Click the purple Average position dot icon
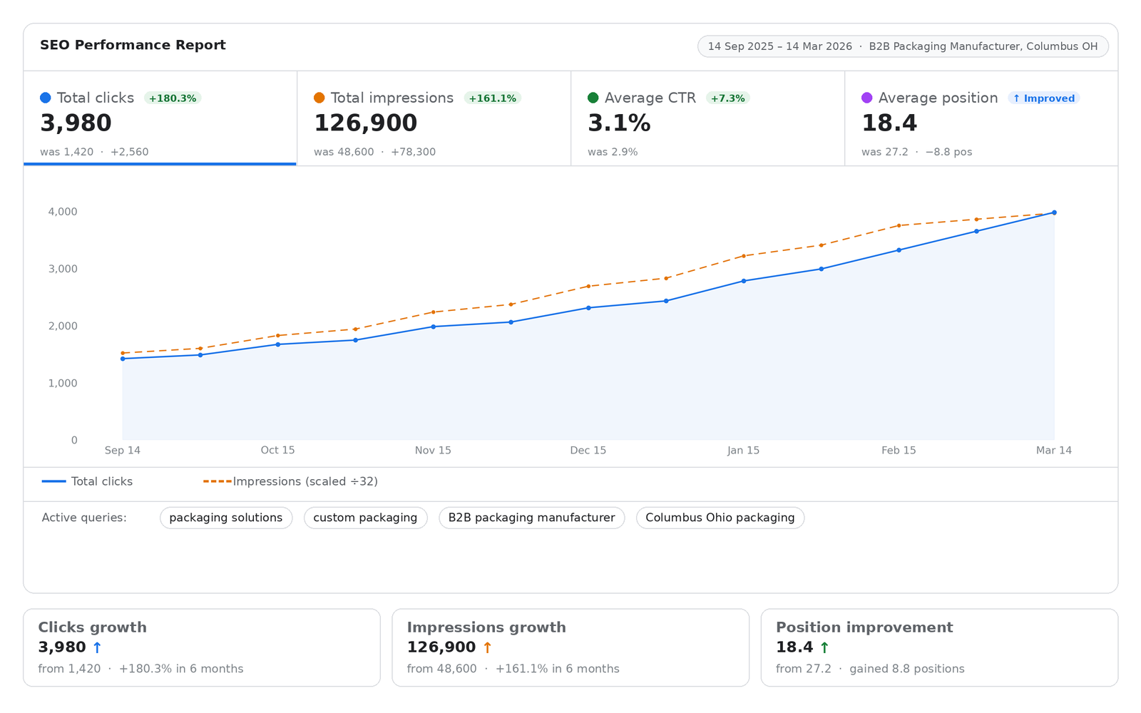This screenshot has height=713, width=1141. pos(866,98)
